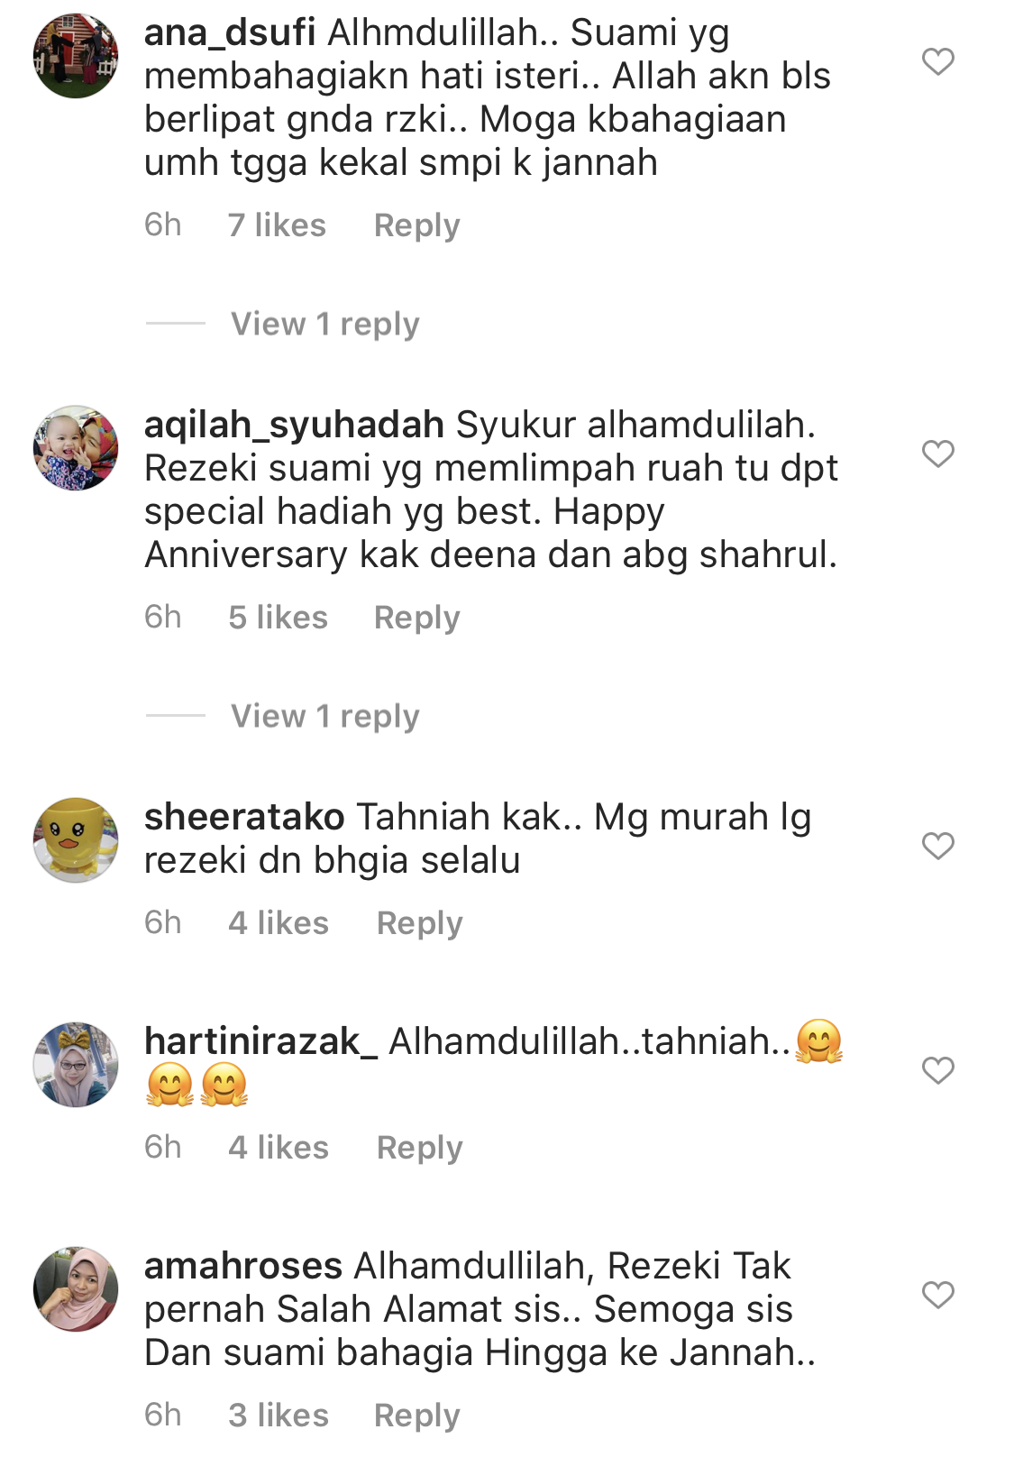The width and height of the screenshot is (1014, 1457).
Task: Open amahroses profile picture
Action: [76, 1289]
